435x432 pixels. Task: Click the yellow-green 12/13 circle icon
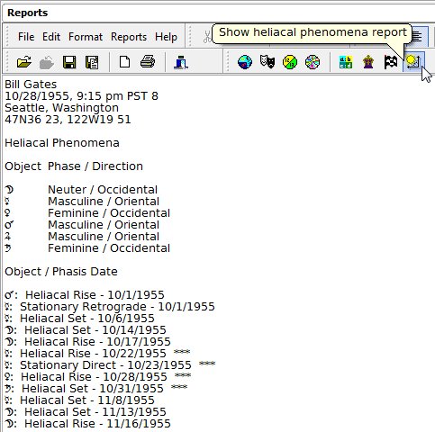[x=290, y=62]
